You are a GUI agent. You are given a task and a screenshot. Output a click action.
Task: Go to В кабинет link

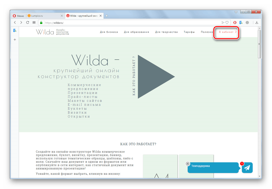pyautogui.click(x=228, y=32)
